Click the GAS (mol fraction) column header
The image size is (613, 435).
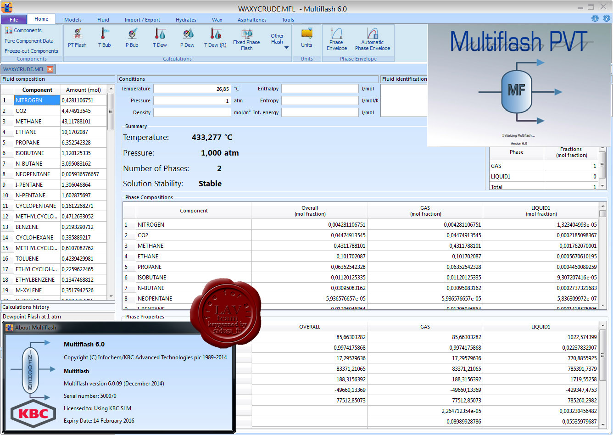(x=425, y=211)
